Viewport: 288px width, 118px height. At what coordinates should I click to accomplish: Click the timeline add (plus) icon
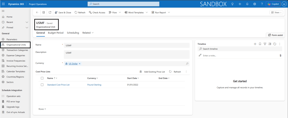255,44
